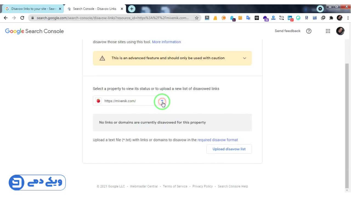Select the Search Console - Disavow Links tab
The image size is (351, 197).
(x=95, y=9)
